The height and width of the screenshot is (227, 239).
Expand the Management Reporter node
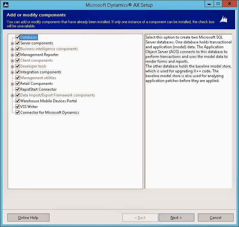[x=12, y=55]
